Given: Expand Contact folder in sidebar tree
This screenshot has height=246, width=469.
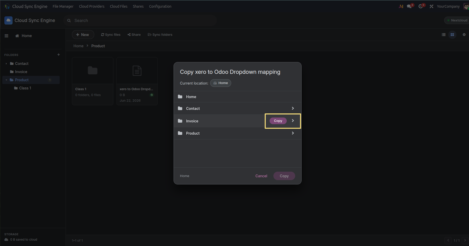Looking at the screenshot, I should pos(6,64).
